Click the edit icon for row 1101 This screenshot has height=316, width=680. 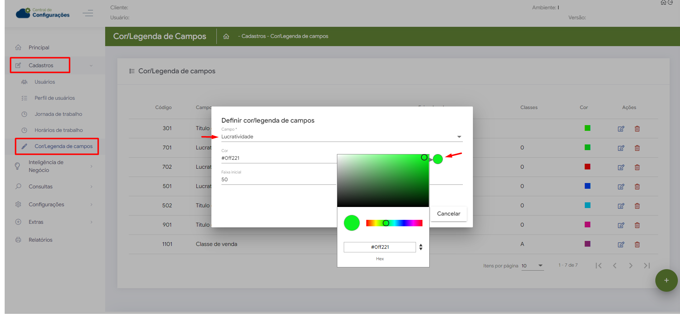[x=621, y=245]
